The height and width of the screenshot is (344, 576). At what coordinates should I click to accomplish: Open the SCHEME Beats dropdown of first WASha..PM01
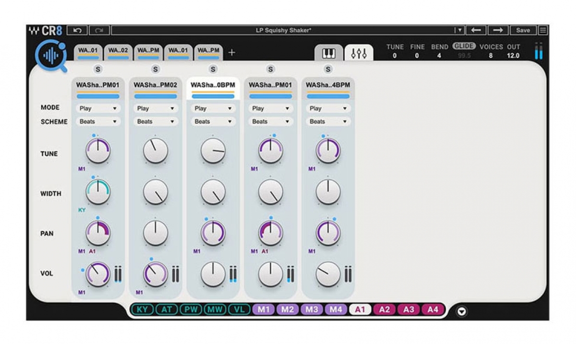tap(98, 121)
